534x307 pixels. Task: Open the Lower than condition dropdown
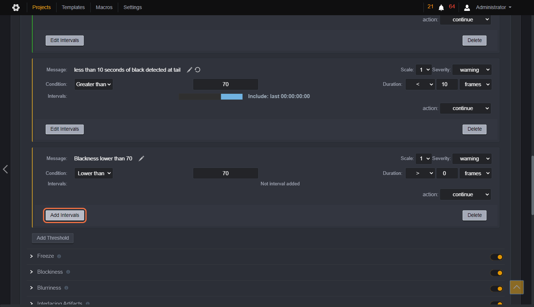94,173
